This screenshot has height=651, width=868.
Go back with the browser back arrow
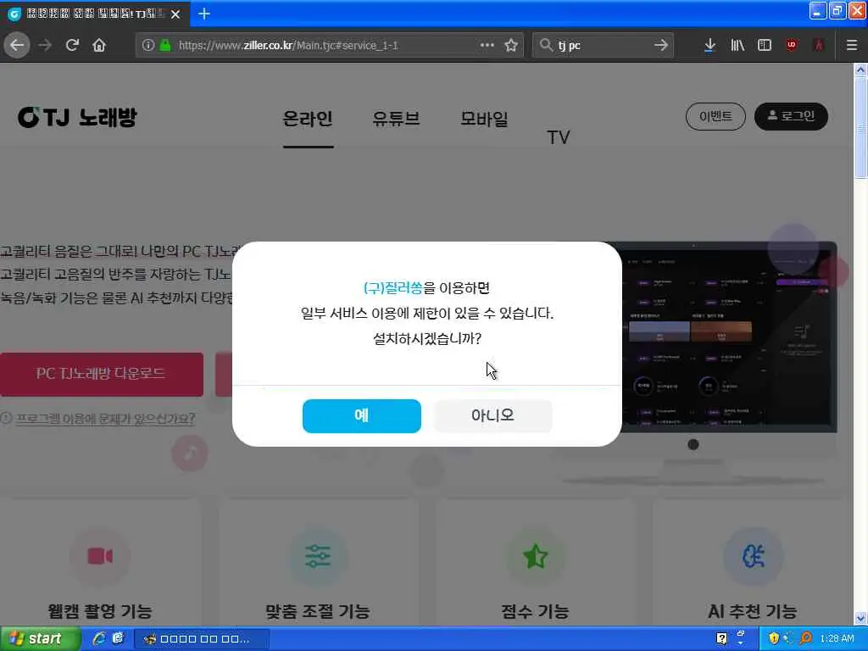pyautogui.click(x=17, y=45)
